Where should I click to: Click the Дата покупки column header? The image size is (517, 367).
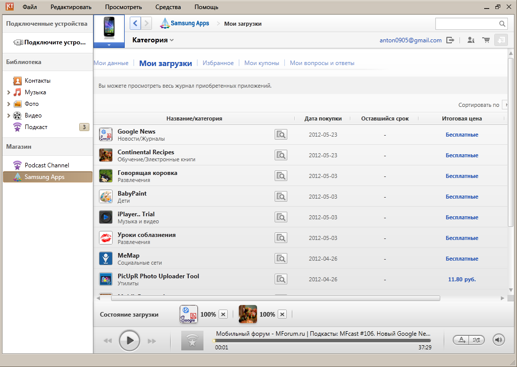[323, 118]
